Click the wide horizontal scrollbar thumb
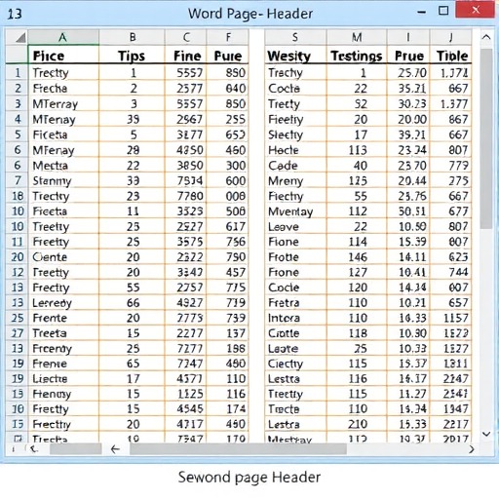The width and height of the screenshot is (499, 499). pyautogui.click(x=238, y=449)
